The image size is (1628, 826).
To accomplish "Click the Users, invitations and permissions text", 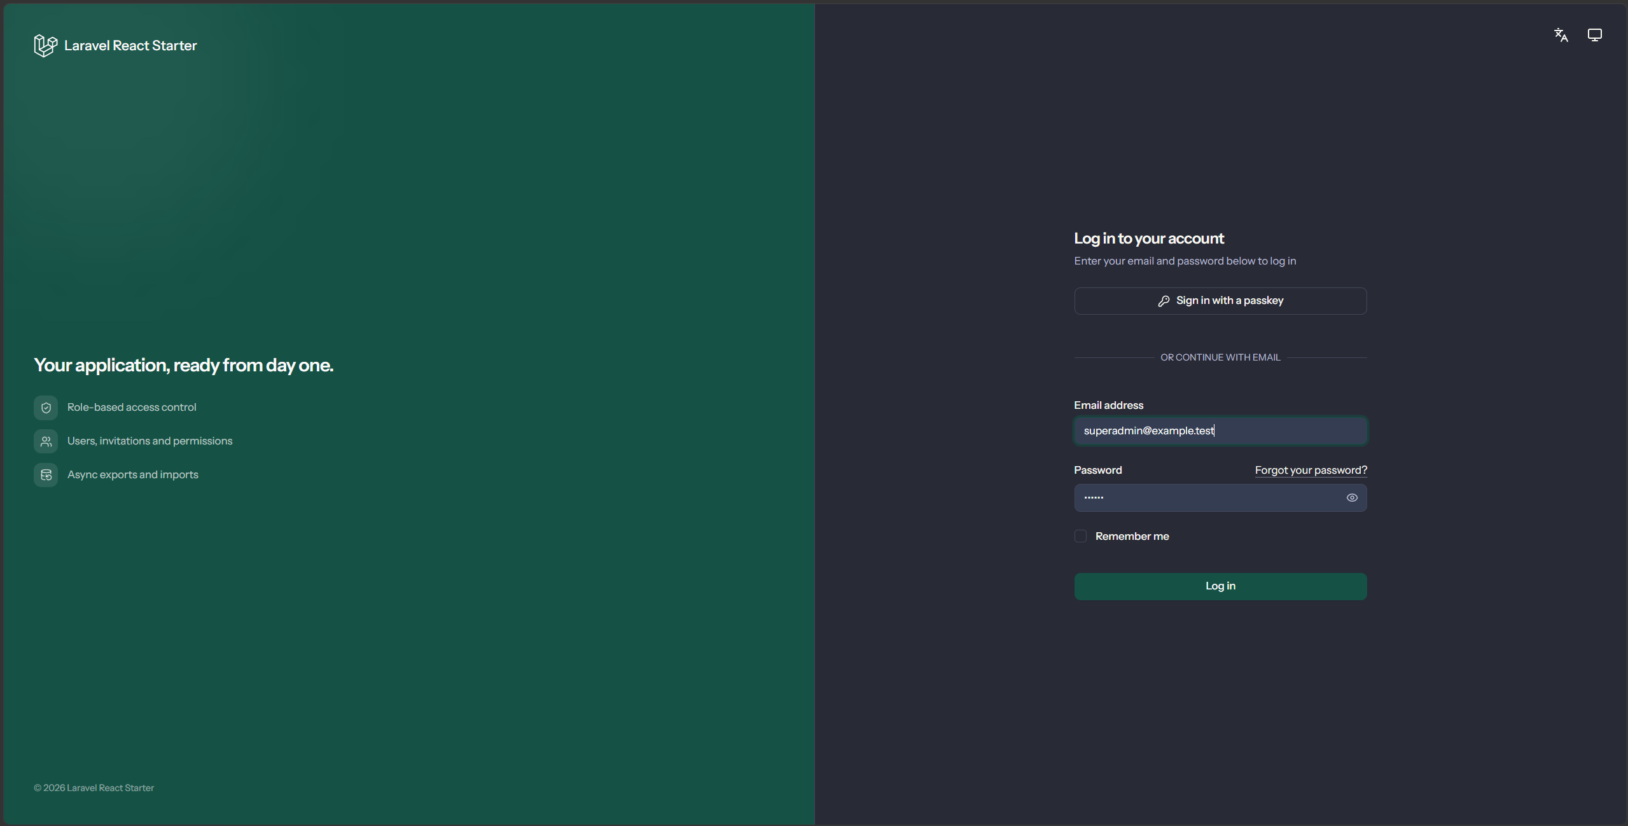I will click(x=150, y=441).
